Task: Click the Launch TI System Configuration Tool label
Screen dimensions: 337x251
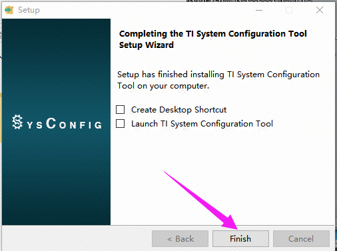Action: [202, 124]
